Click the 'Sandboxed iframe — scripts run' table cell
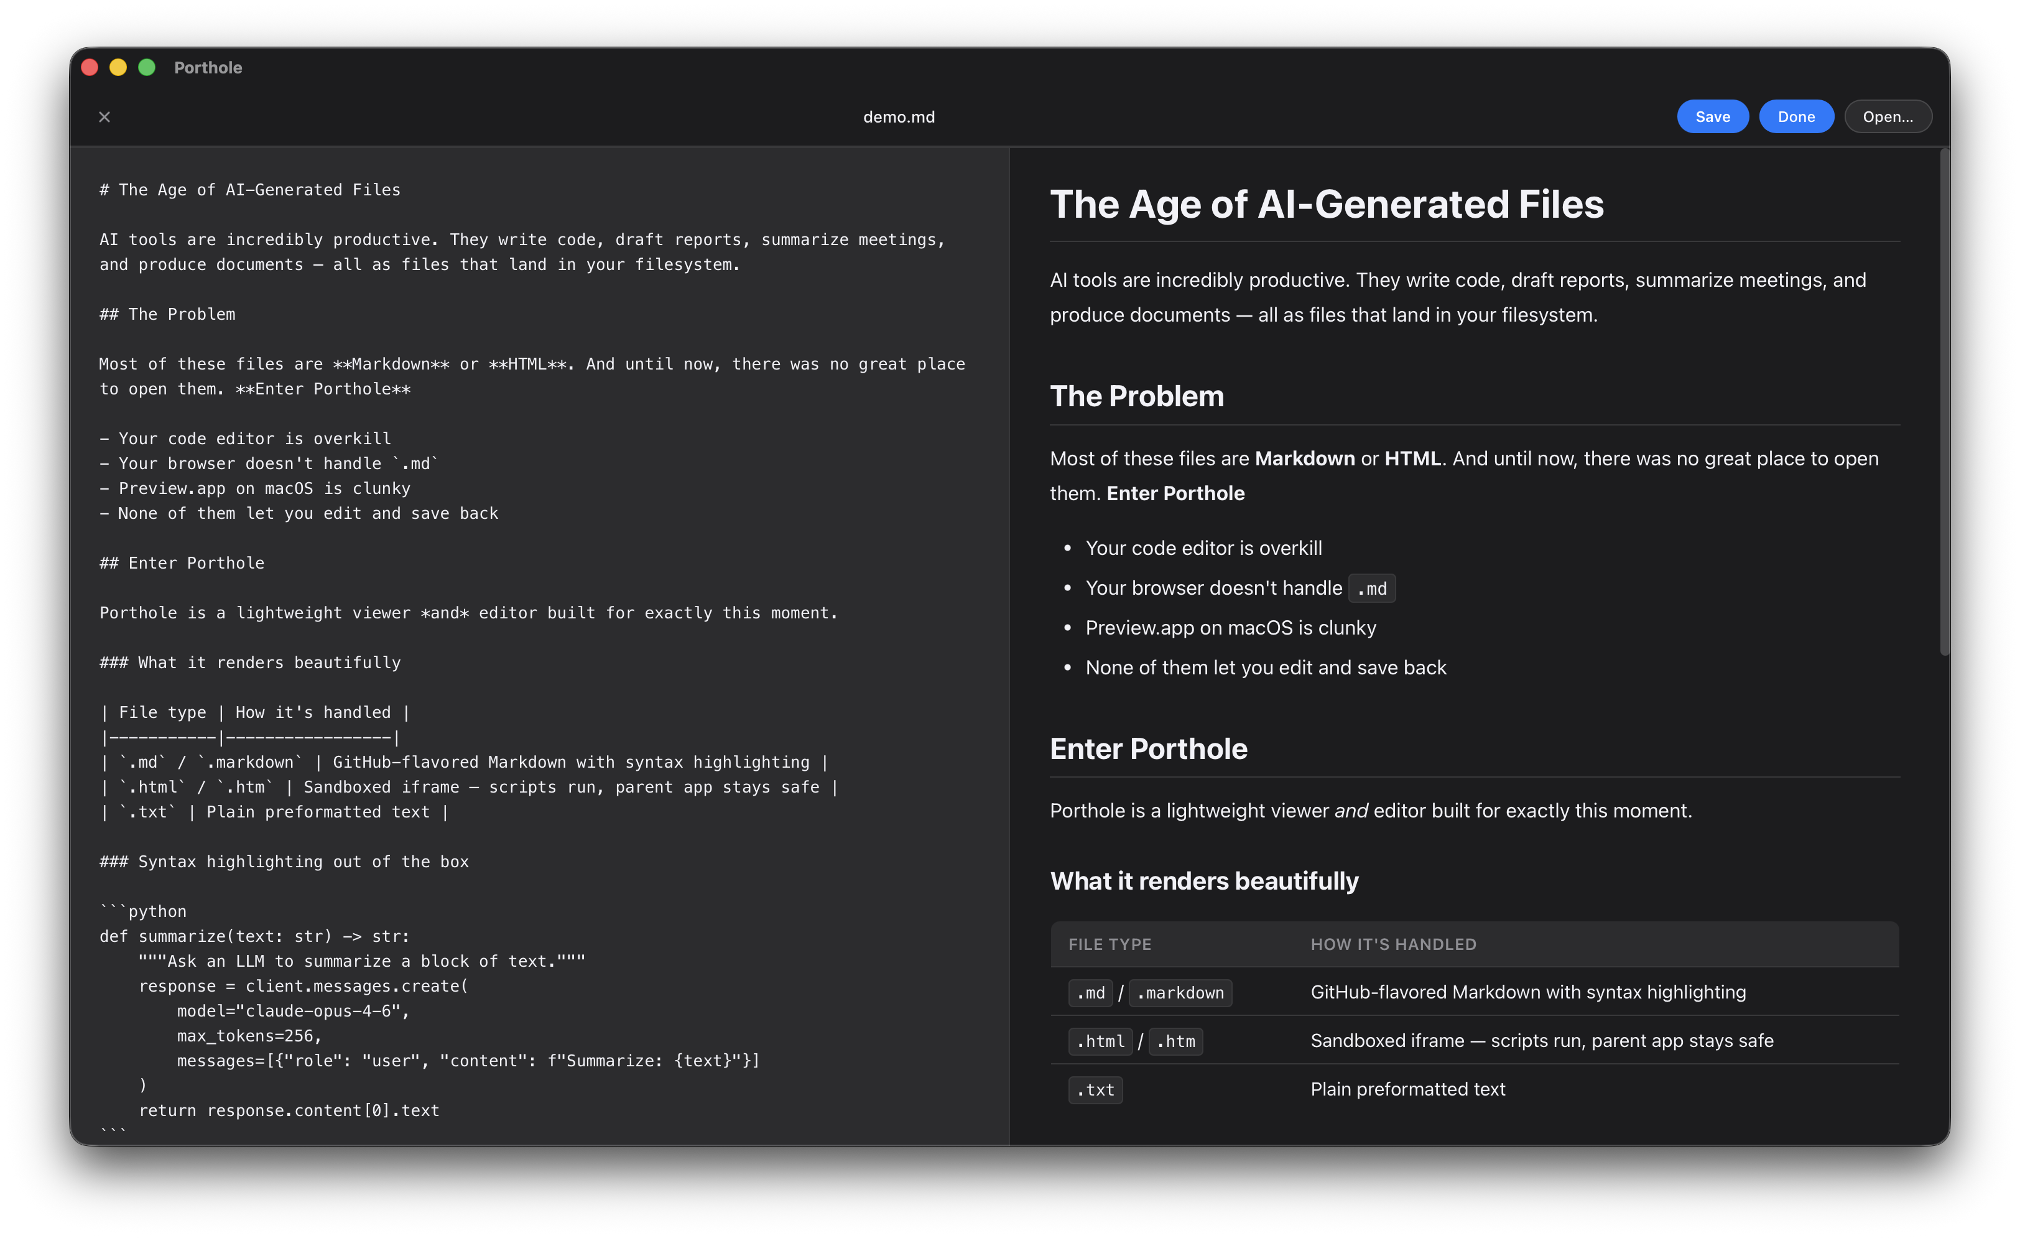Image resolution: width=2020 pixels, height=1238 pixels. (x=1541, y=1040)
